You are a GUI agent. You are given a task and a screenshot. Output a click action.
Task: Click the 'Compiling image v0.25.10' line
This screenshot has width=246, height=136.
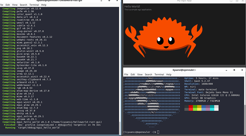(20, 71)
